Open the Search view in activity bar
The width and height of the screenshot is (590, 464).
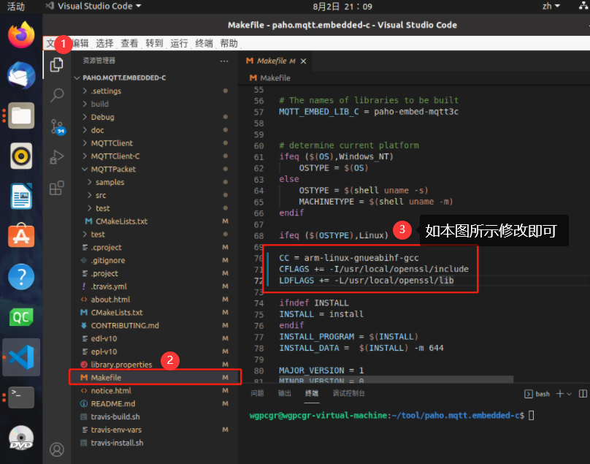[56, 95]
